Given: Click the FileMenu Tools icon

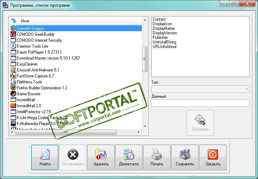Looking at the screenshot, I should tap(13, 82).
